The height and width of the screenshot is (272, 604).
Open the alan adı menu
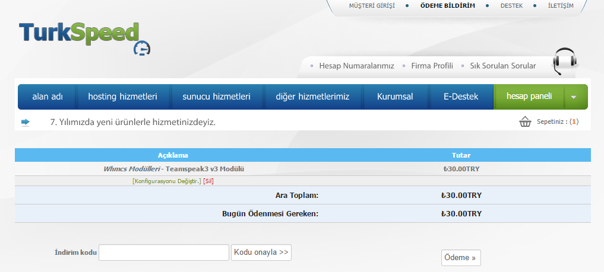48,97
